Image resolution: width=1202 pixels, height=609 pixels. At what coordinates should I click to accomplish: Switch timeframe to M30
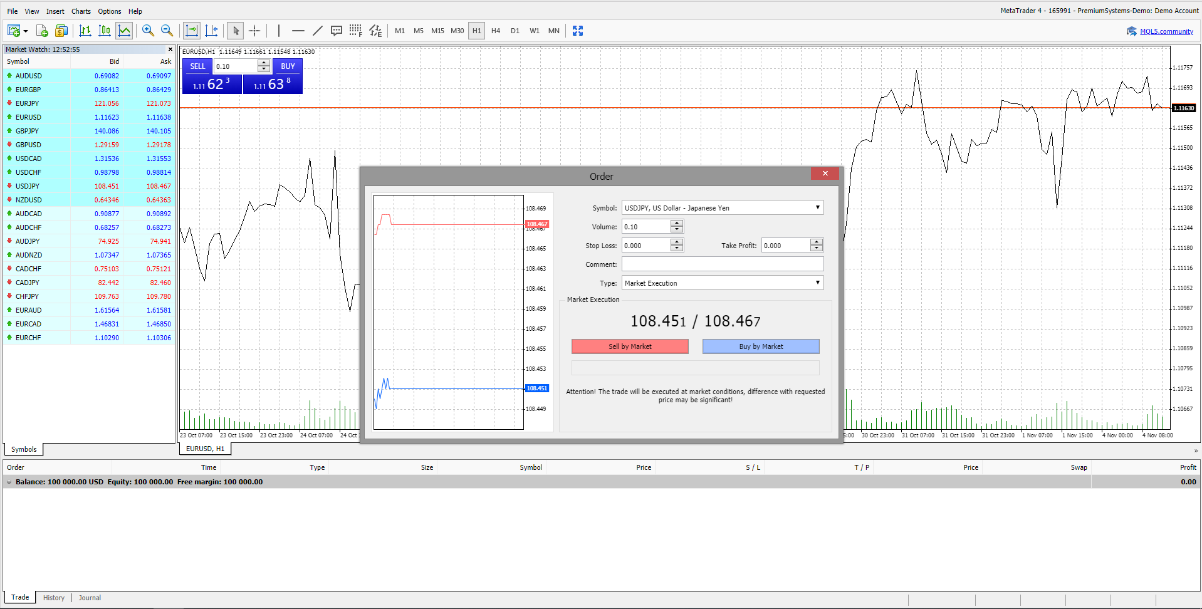coord(457,31)
